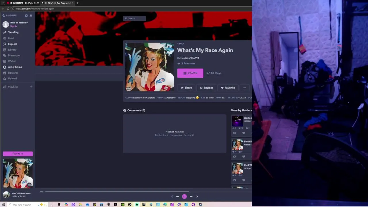Viewport: 368px width, 207px height.
Task: Click now-playing title What's My Race Again
Action: tap(21, 193)
